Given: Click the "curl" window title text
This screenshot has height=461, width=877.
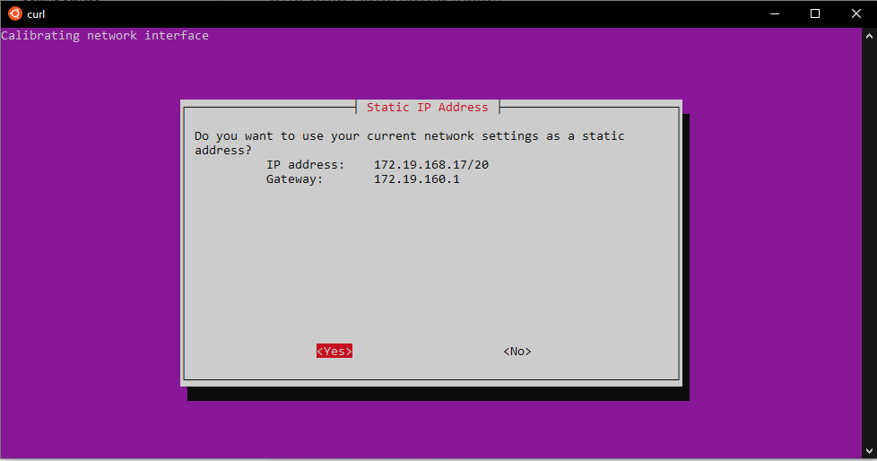Looking at the screenshot, I should (37, 13).
